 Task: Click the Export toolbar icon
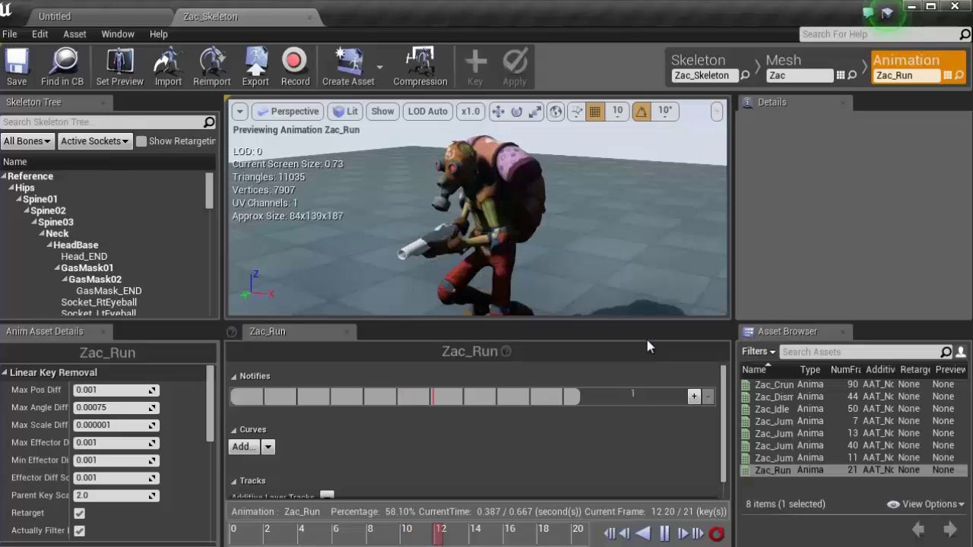tap(255, 67)
